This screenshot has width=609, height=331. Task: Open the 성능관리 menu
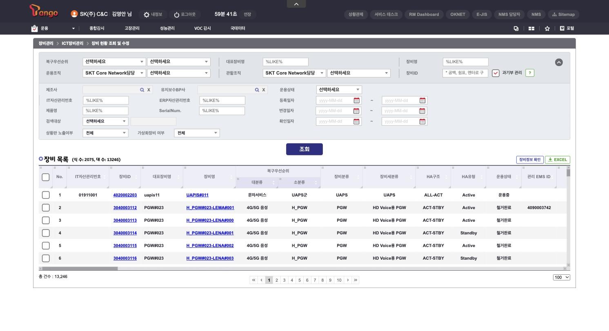[167, 29]
